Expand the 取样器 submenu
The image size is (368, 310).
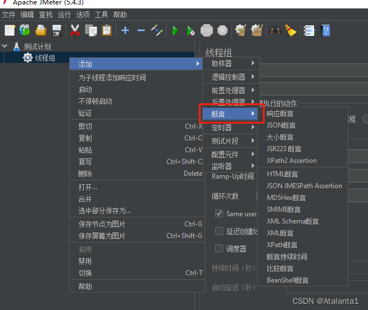[x=231, y=63]
